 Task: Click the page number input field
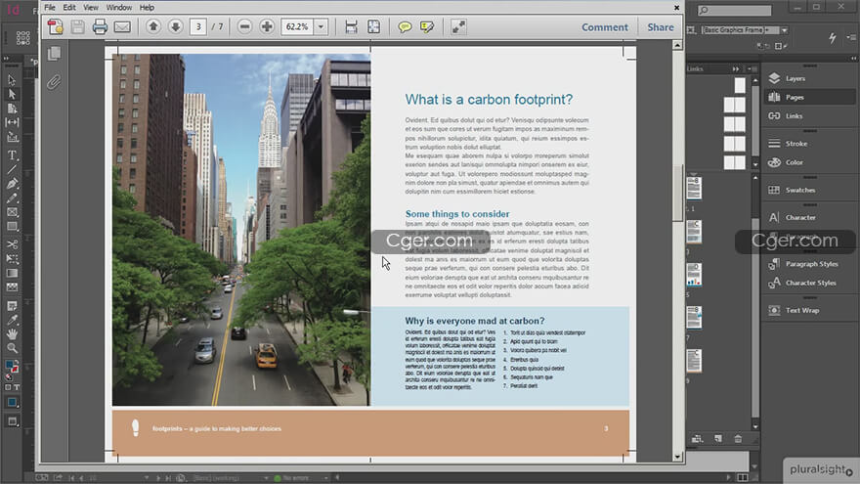click(x=198, y=26)
